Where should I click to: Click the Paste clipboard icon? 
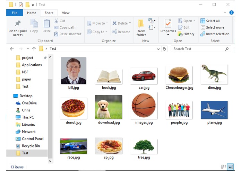[46, 23]
